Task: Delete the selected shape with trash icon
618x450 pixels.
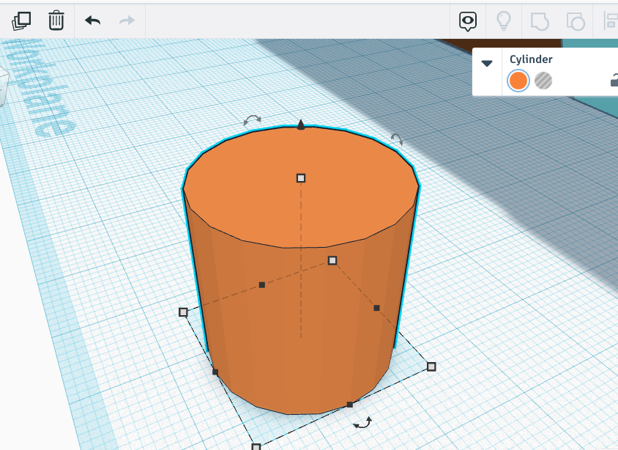Action: tap(56, 21)
